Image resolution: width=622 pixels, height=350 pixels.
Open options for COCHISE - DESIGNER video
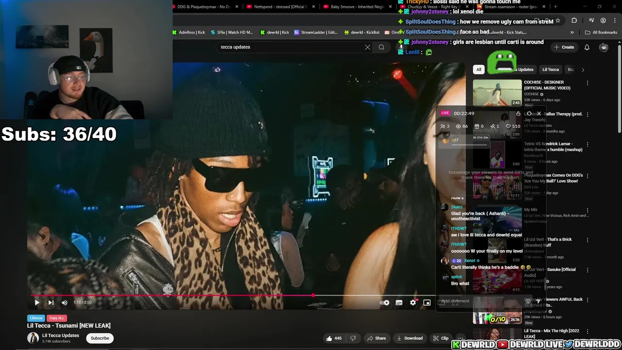point(587,83)
